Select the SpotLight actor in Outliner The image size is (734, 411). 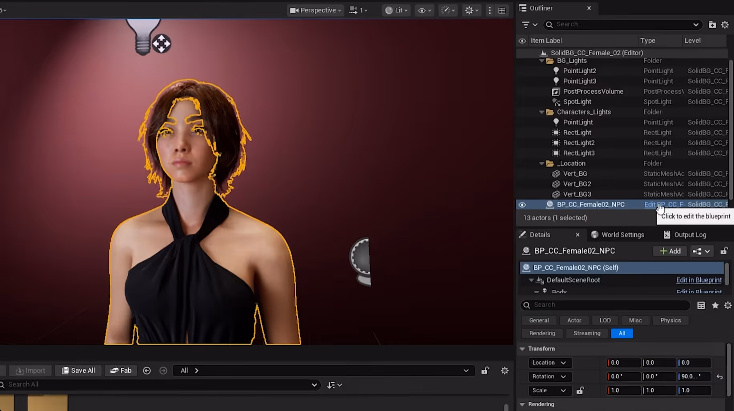click(577, 102)
